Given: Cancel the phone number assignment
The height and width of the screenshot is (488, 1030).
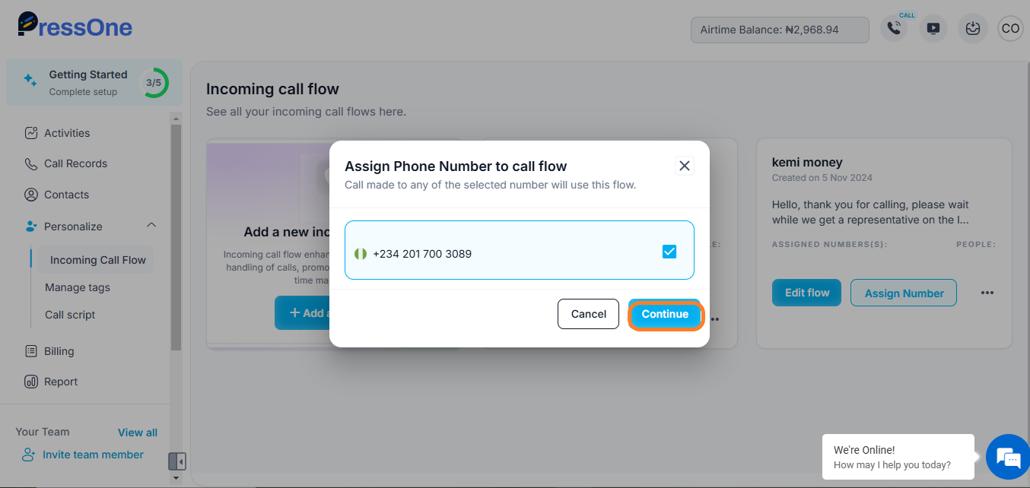Looking at the screenshot, I should tap(589, 314).
